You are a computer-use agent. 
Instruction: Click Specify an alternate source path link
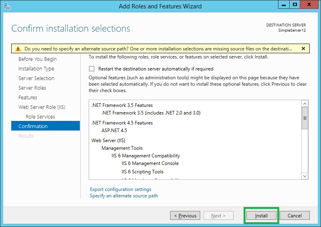(x=124, y=196)
